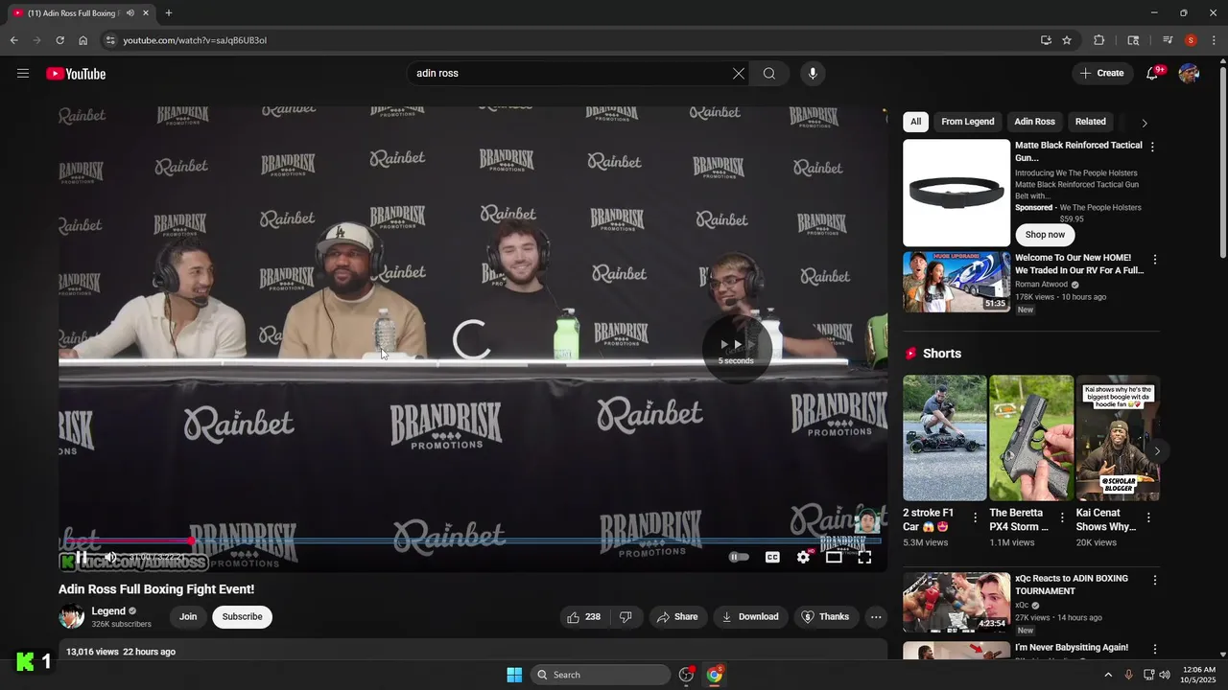Open more actions under the video

(876, 617)
